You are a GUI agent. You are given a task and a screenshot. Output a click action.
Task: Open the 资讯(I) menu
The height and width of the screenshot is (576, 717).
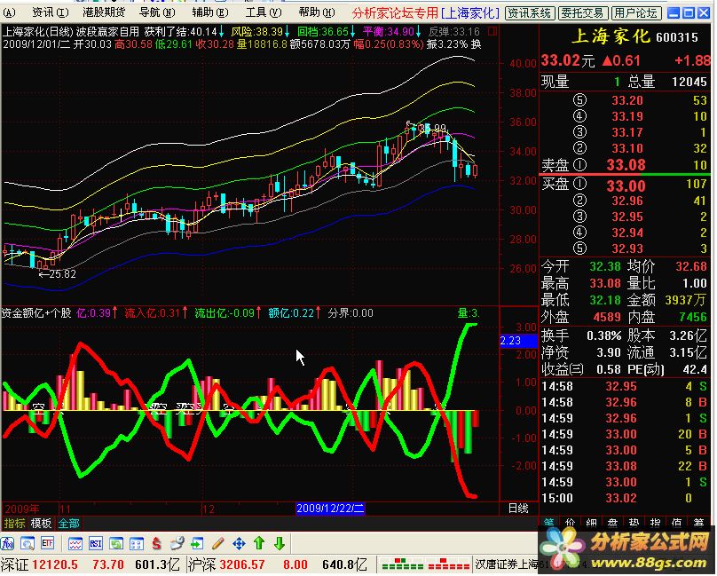pyautogui.click(x=51, y=12)
